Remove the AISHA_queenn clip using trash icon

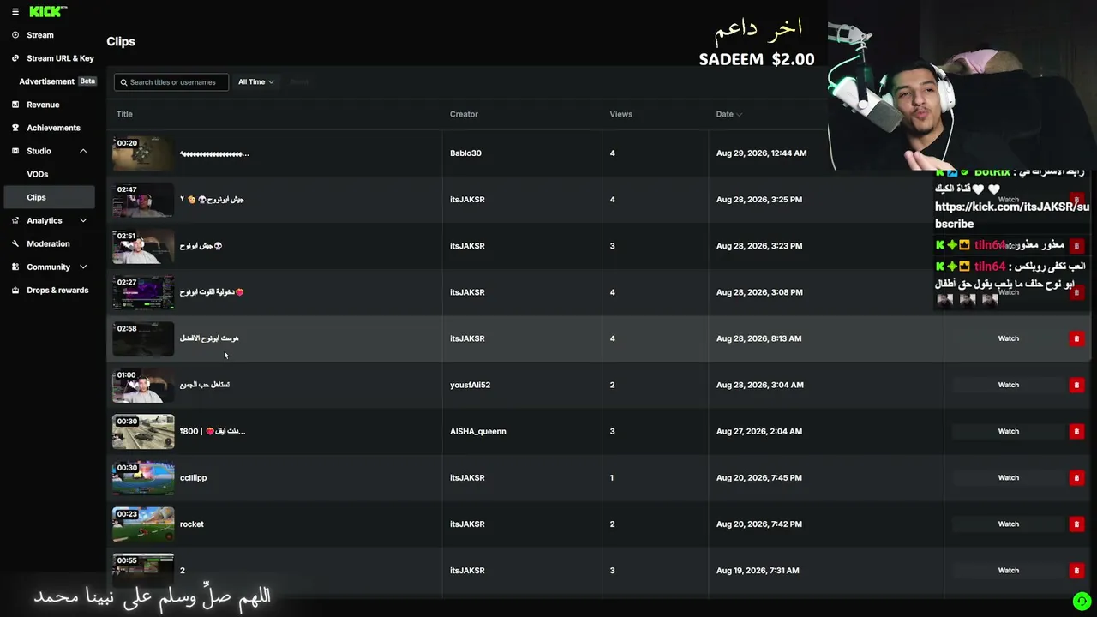pyautogui.click(x=1076, y=432)
